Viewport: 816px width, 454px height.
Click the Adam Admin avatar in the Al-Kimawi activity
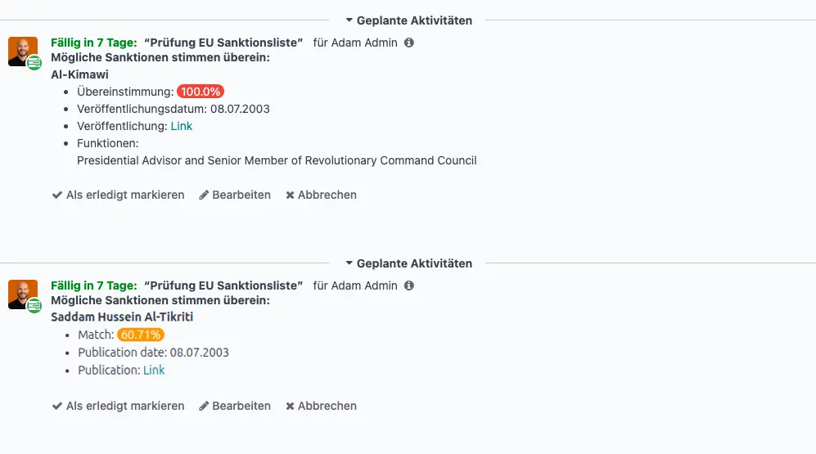pos(21,51)
